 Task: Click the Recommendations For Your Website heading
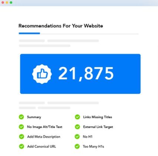(x=61, y=26)
